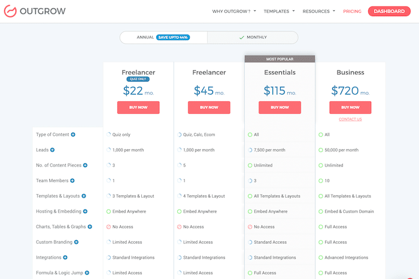Expand the Templates dropdown menu
The width and height of the screenshot is (419, 279).
pos(280,11)
